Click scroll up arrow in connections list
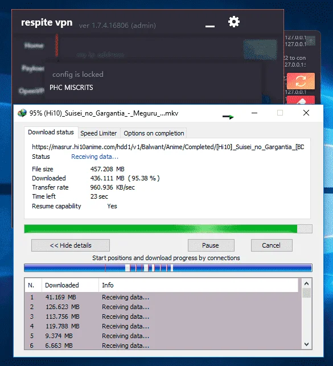The image size is (333, 366). pos(307,283)
